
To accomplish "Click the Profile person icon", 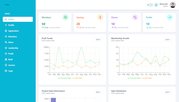I will [6, 25].
